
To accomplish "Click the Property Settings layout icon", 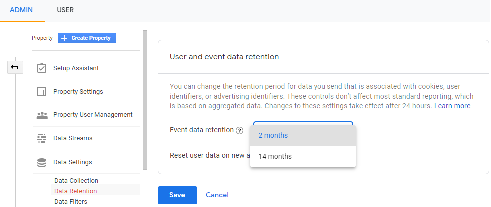I will coord(42,92).
